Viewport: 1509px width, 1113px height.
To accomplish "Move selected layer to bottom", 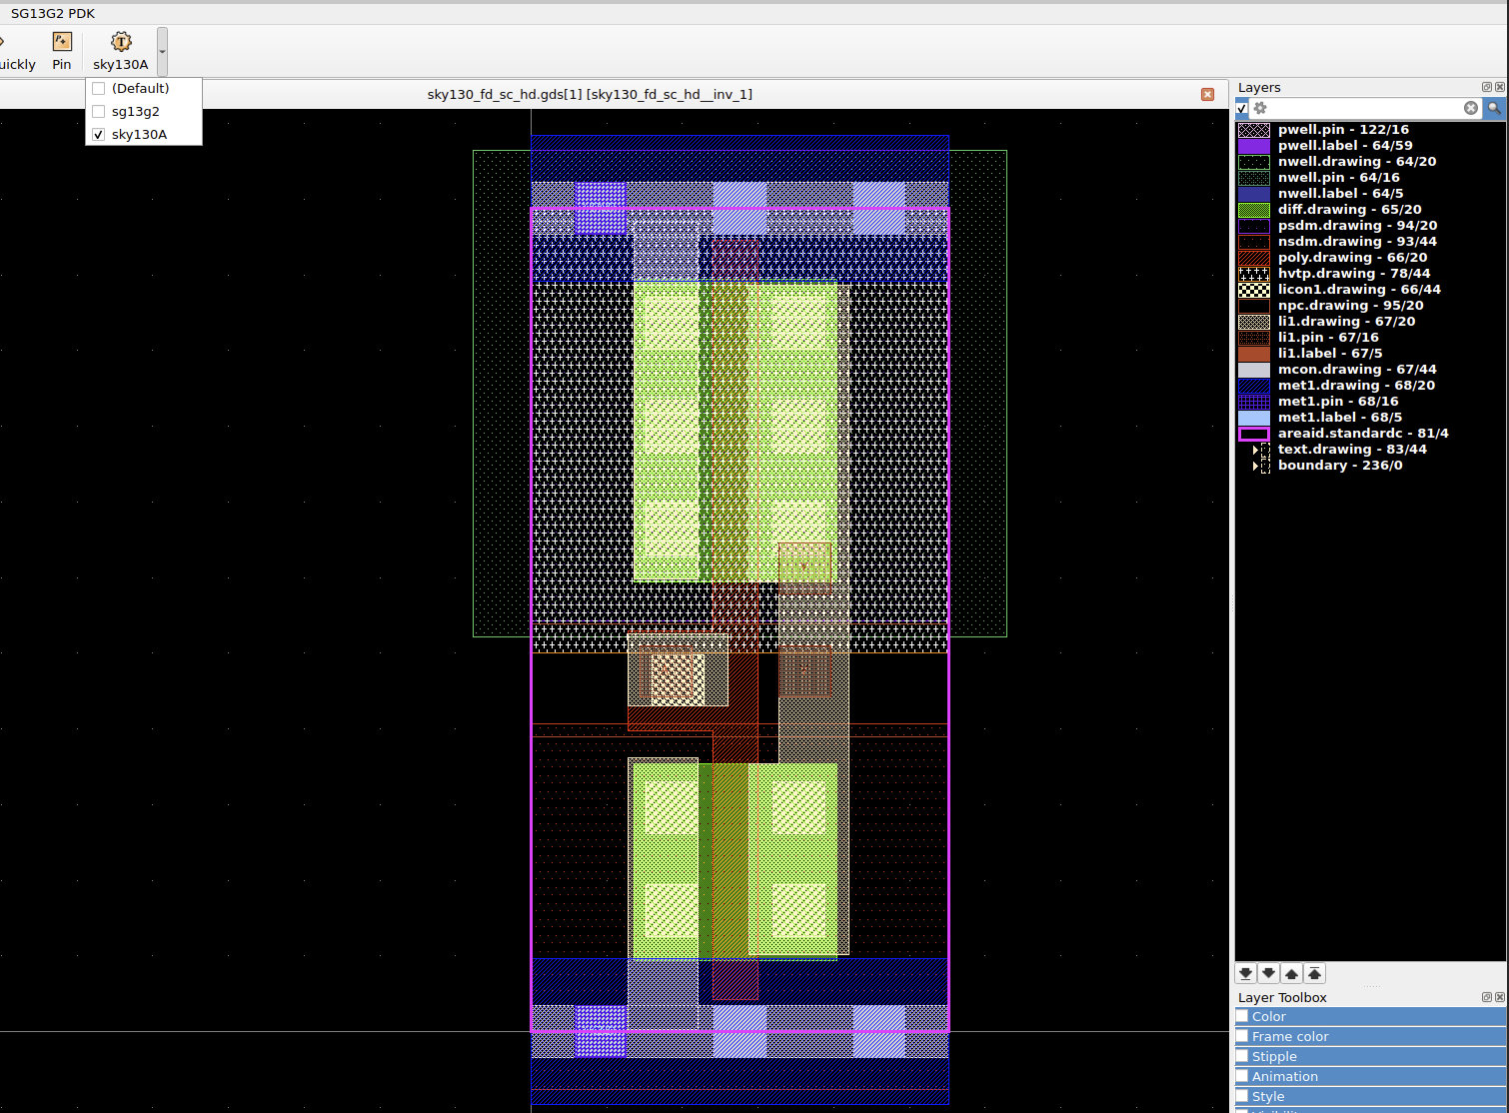I will click(1246, 973).
